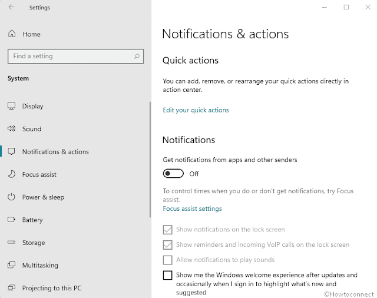This screenshot has width=377, height=298.
Task: Close the Settings window
Action: click(368, 7)
